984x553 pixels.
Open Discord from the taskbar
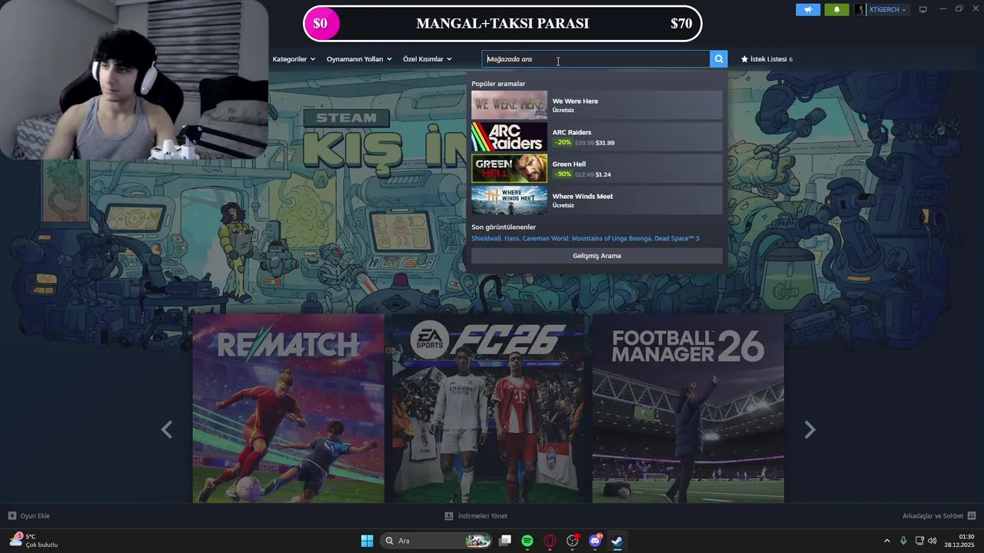pos(595,541)
